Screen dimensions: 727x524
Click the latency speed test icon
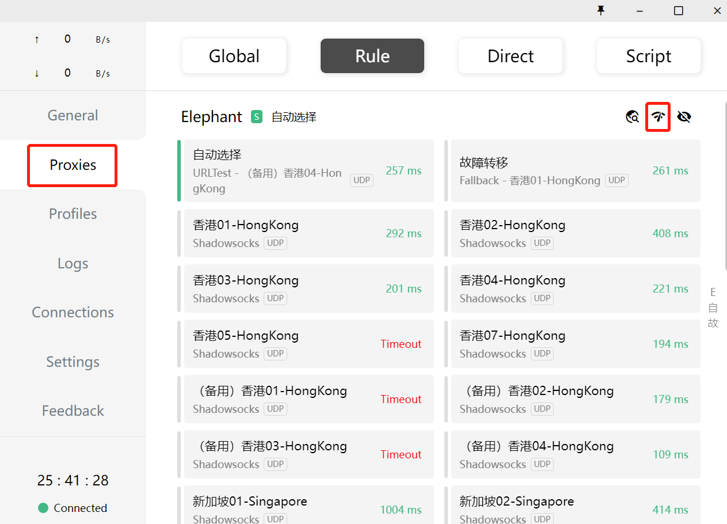tap(658, 117)
